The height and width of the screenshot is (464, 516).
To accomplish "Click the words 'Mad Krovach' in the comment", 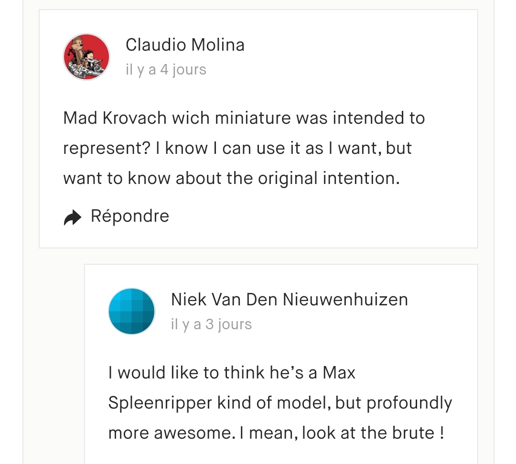I will [x=115, y=118].
